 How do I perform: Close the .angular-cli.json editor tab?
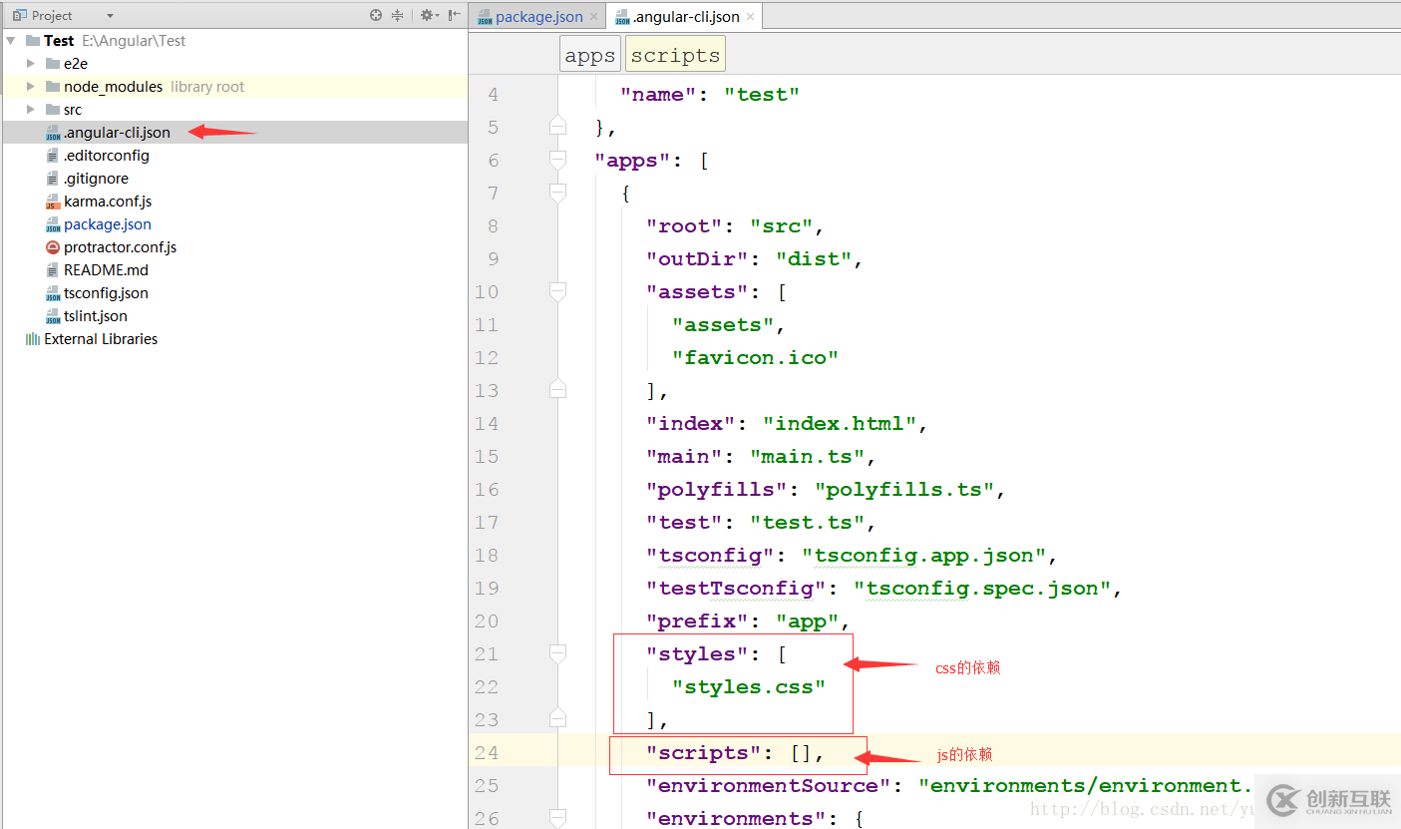(750, 17)
